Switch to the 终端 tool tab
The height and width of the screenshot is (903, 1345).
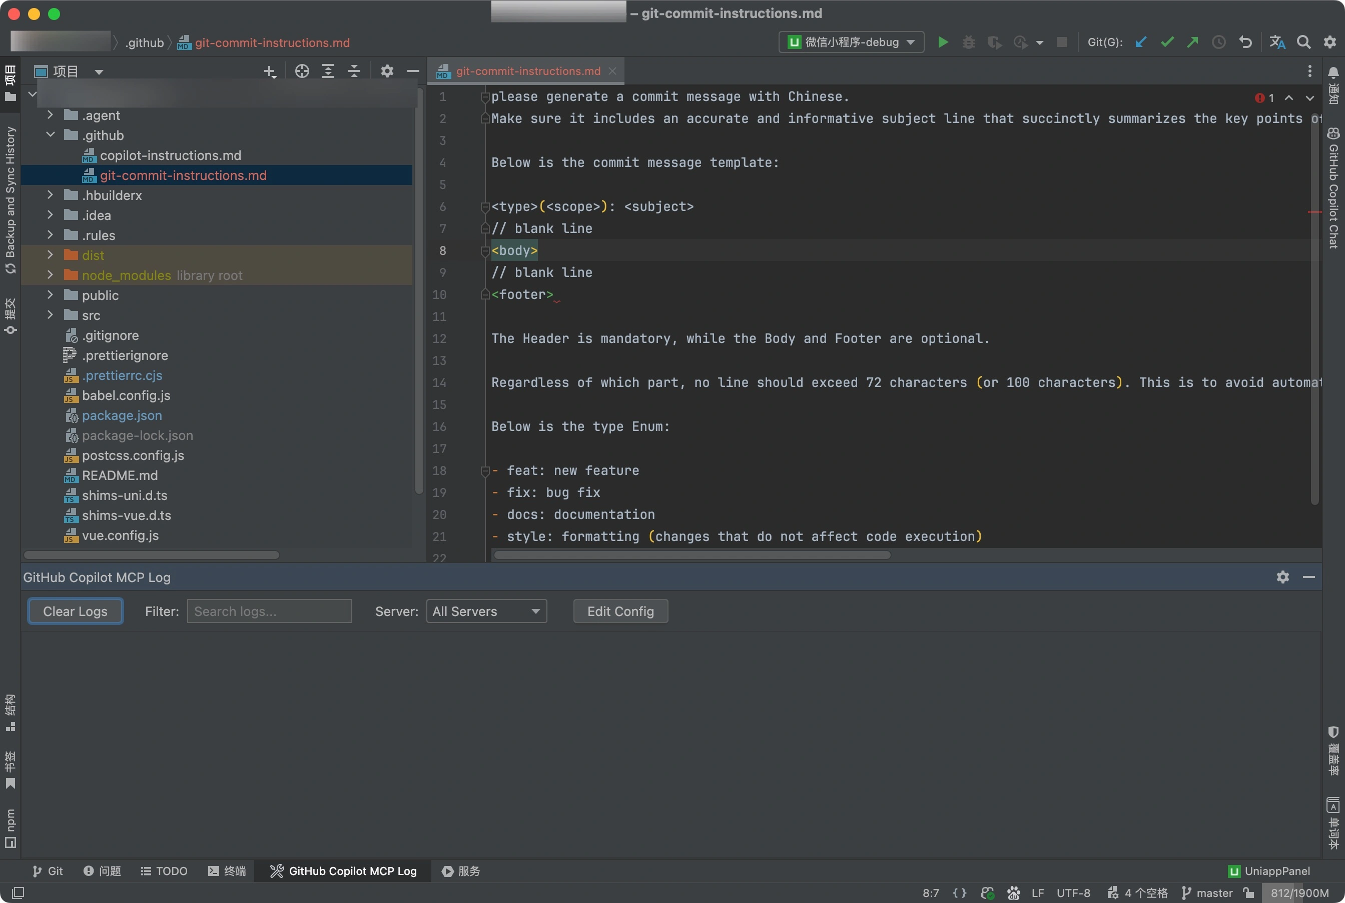(227, 871)
